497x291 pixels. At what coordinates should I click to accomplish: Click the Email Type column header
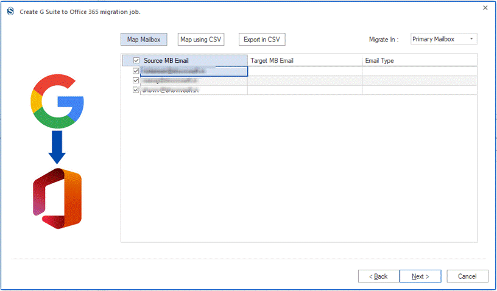[x=419, y=60]
